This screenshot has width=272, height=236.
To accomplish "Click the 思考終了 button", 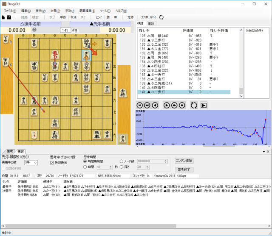I will tap(184, 169).
